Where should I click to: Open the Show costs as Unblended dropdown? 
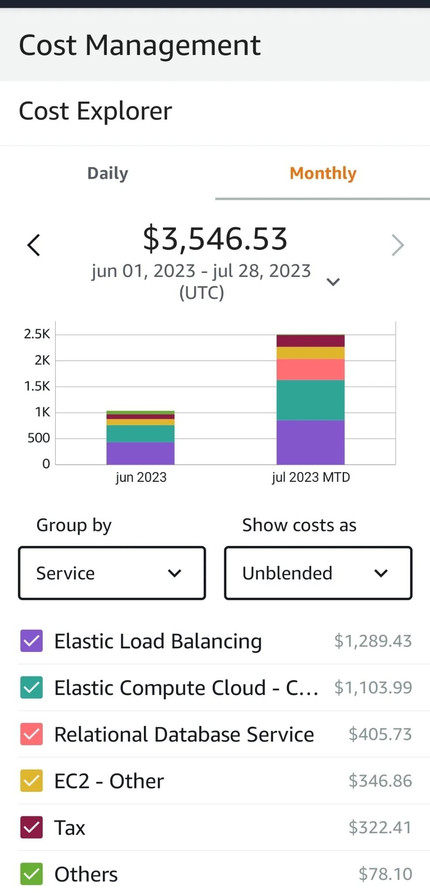pos(318,573)
